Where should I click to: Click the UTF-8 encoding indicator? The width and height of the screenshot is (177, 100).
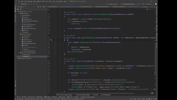click(x=139, y=99)
